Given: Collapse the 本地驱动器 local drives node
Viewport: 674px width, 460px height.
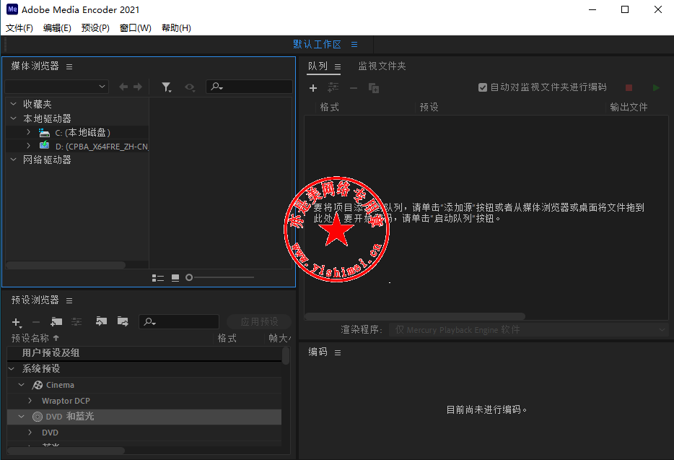Looking at the screenshot, I should coord(13,118).
